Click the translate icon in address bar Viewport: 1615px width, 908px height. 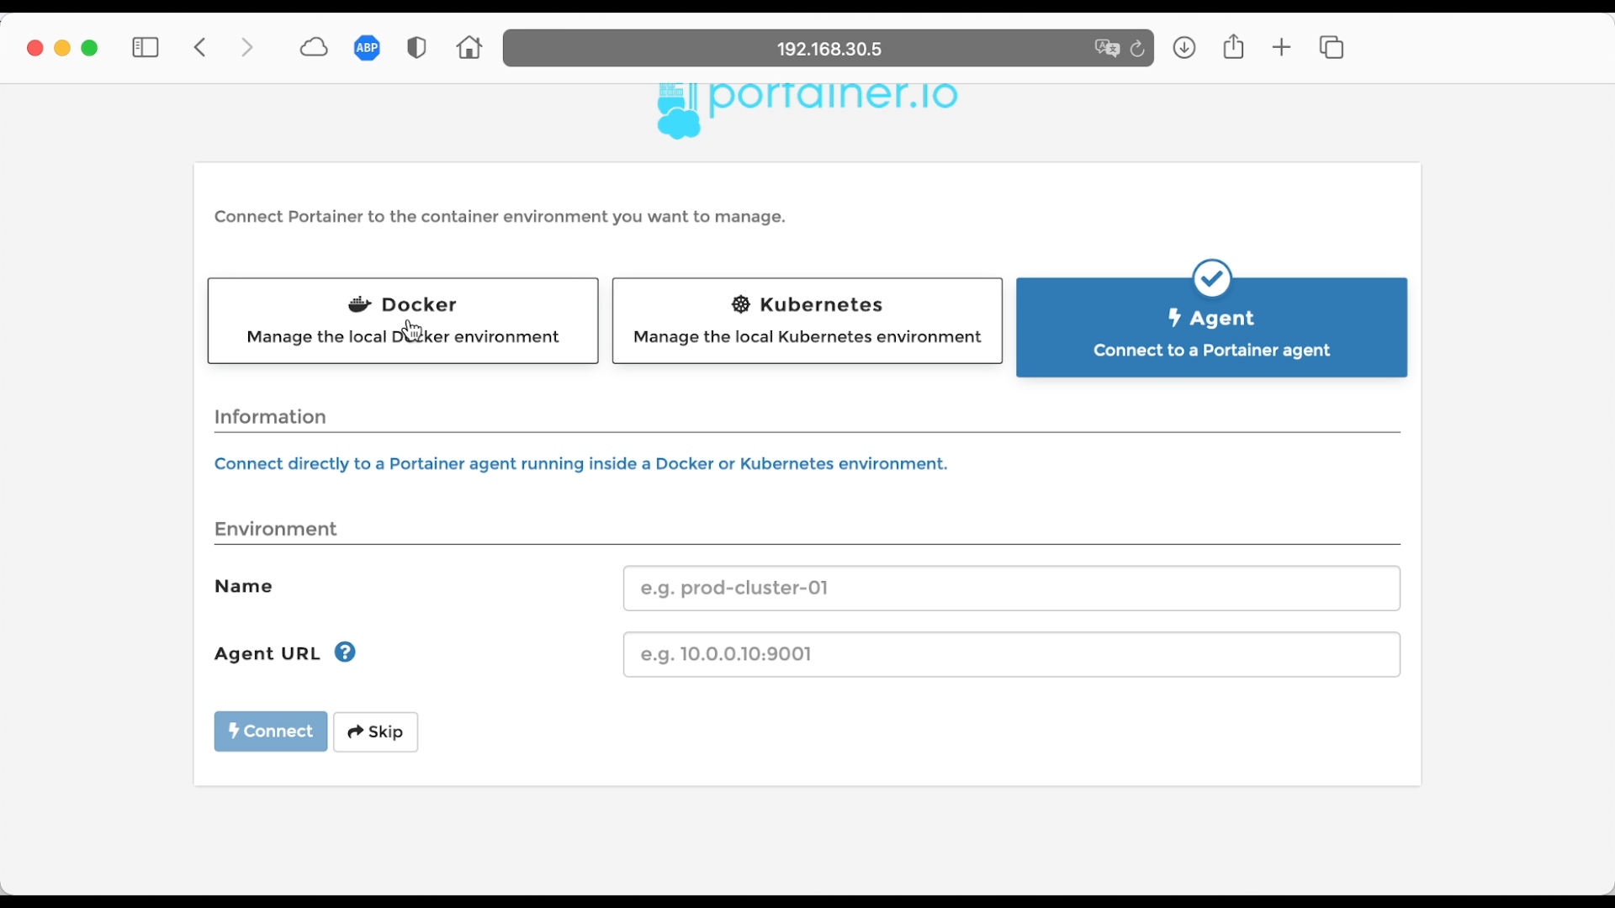pyautogui.click(x=1107, y=49)
